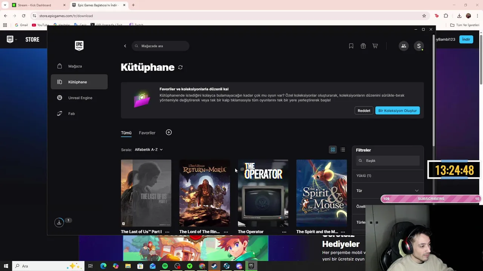483x271 pixels.
Task: Click the Windows Start button
Action: point(6,266)
